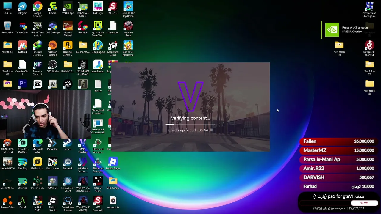Select the Oblivion Desktop icon
The image size is (381, 214).
click(53, 48)
